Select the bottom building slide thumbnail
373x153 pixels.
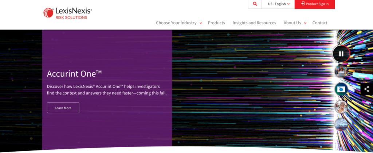(341, 124)
